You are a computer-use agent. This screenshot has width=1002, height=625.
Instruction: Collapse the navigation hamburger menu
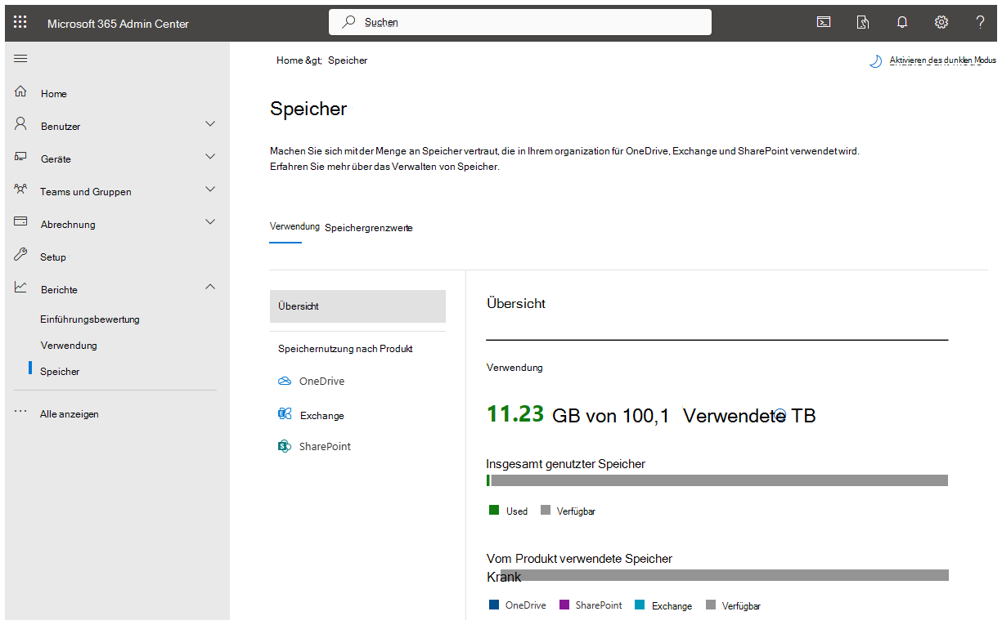pyautogui.click(x=21, y=59)
